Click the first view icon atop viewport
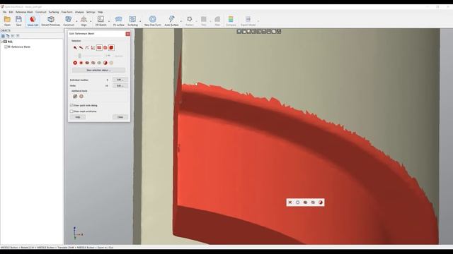453x254 pixels. [x=239, y=31]
